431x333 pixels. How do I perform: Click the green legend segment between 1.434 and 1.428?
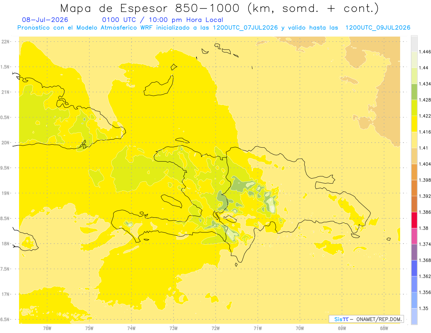(x=414, y=92)
